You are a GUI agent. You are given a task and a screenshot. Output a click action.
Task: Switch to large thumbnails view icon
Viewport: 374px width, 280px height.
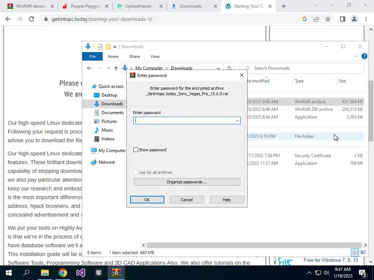[363, 252]
